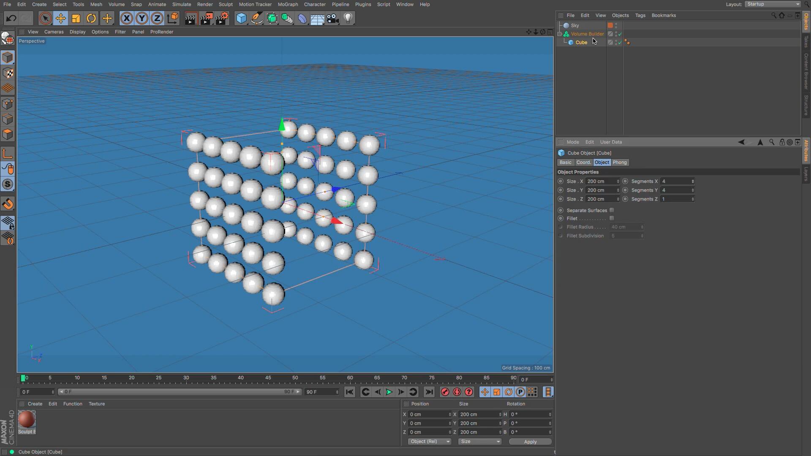Open the Cube primitive object icon
The height and width of the screenshot is (456, 811).
pos(241,18)
